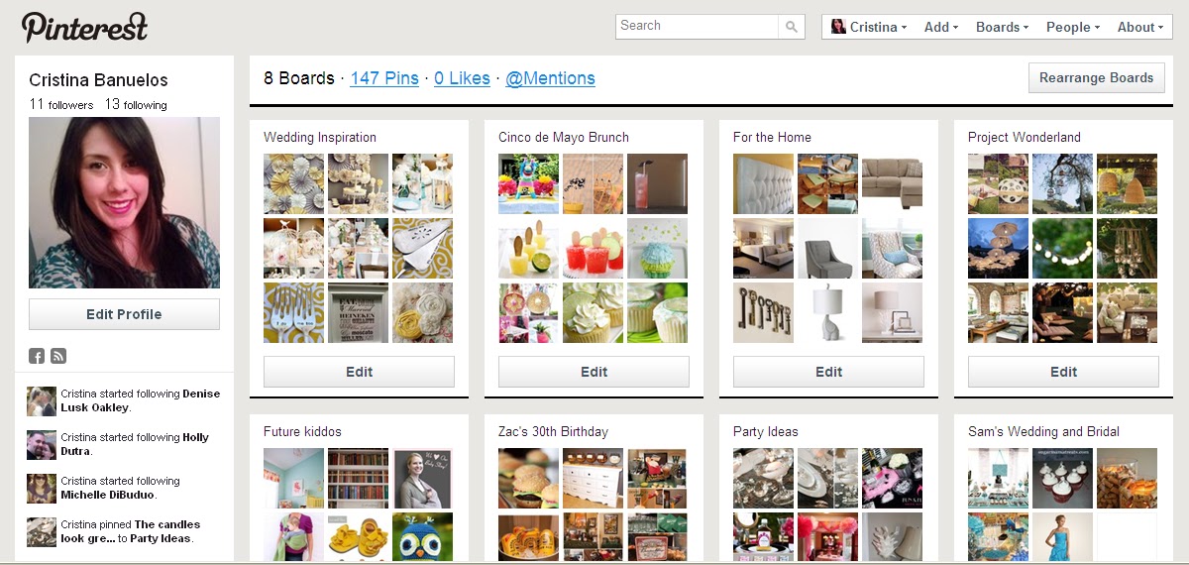Open Cristina Banuelos large profile photo
Image resolution: width=1189 pixels, height=565 pixels.
[124, 202]
